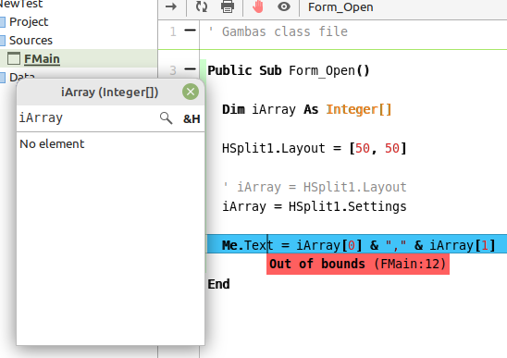Open FMain in the project tree
This screenshot has height=358, width=507.
tap(42, 59)
